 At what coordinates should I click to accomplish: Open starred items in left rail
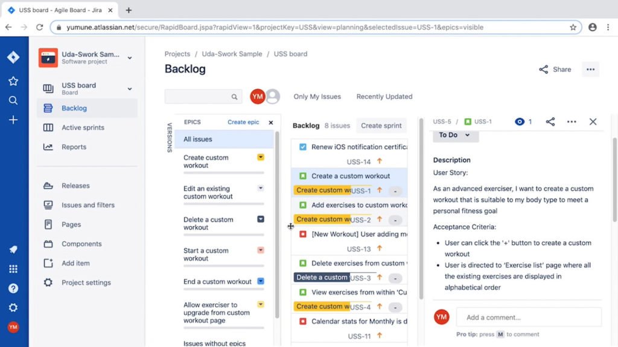click(x=13, y=81)
